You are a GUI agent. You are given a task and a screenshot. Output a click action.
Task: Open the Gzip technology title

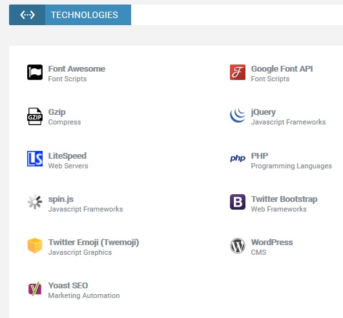coord(57,112)
